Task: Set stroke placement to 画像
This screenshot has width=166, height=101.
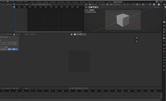Action: pyautogui.click(x=13, y=49)
